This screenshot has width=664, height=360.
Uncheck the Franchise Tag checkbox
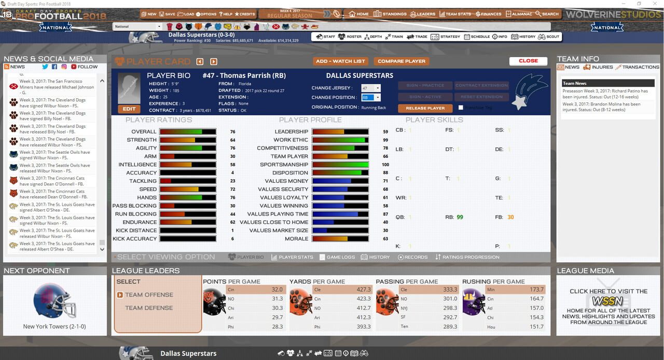(461, 106)
